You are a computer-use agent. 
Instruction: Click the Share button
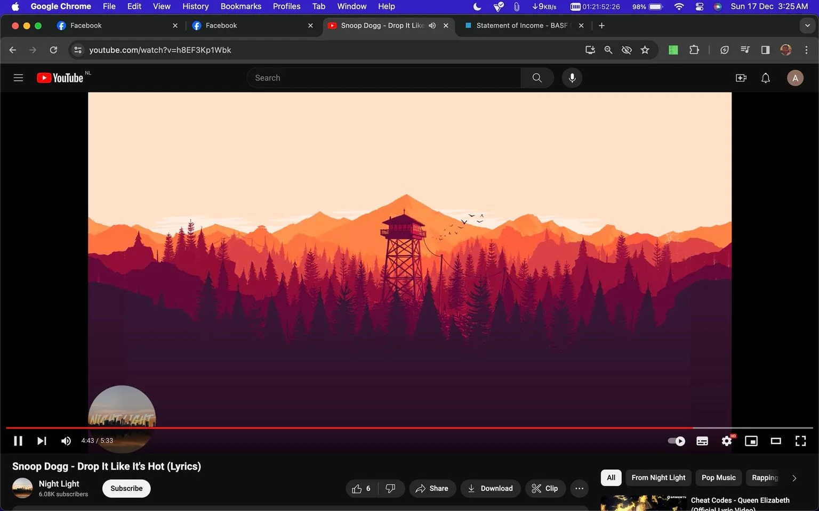coord(432,488)
